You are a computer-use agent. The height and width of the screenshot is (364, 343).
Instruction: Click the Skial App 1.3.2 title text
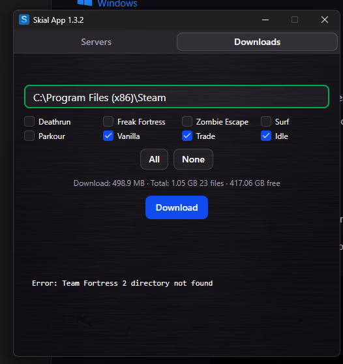pyautogui.click(x=58, y=20)
